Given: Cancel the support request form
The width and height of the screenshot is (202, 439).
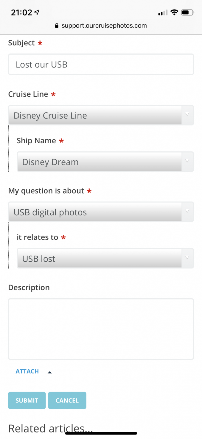Looking at the screenshot, I should [67, 400].
